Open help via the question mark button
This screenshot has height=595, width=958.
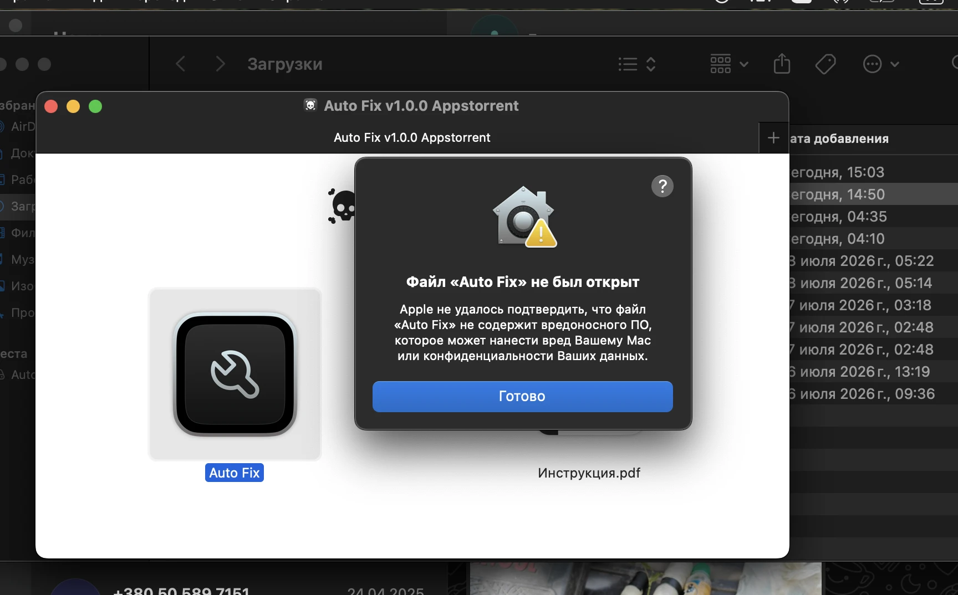(662, 186)
